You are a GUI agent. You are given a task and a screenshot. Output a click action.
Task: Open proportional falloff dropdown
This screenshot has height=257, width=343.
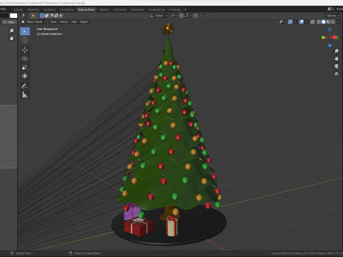click(x=202, y=16)
